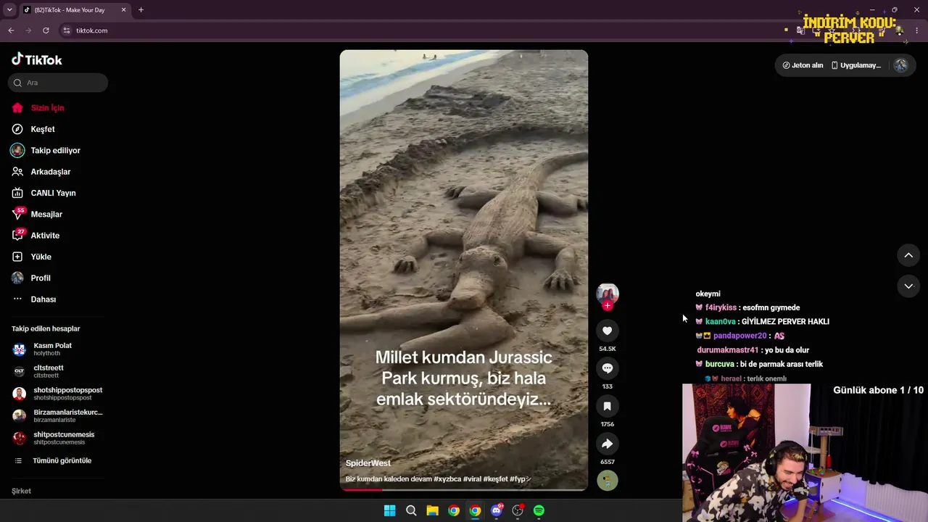
Task: Open the spinning sound disc thumbnail
Action: click(x=608, y=480)
